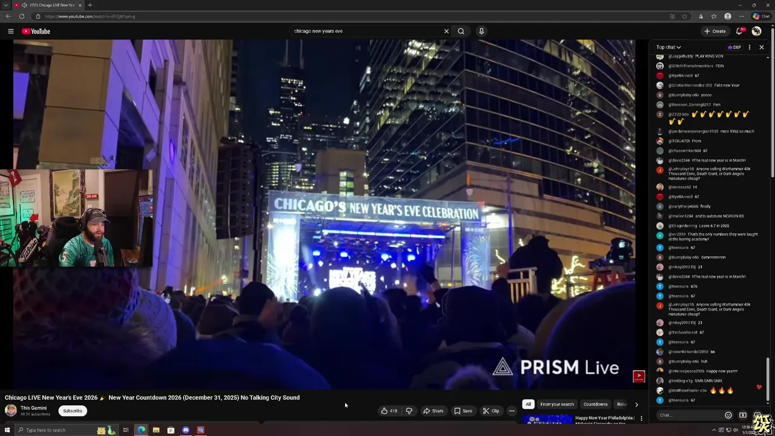Screen dimensions: 775x436
Task: Show more filter chips arrow
Action: [636, 405]
